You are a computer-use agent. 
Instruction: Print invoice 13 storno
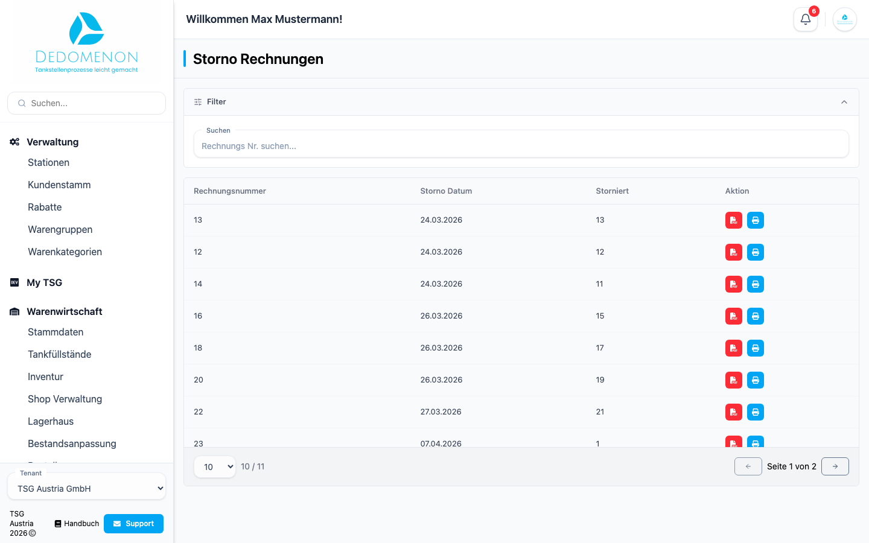756,220
